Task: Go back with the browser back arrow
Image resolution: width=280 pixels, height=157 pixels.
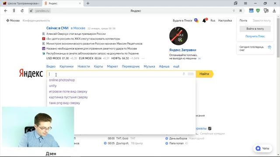Action: click(x=6, y=10)
